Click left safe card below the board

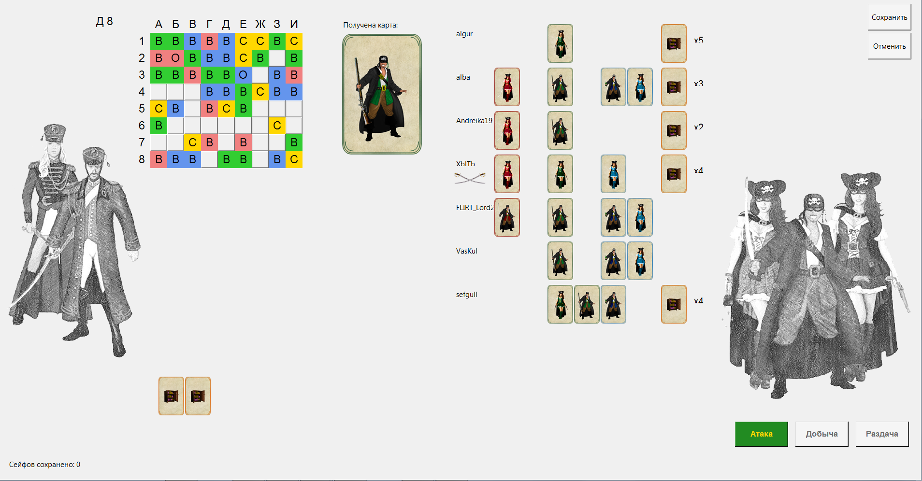pos(171,396)
